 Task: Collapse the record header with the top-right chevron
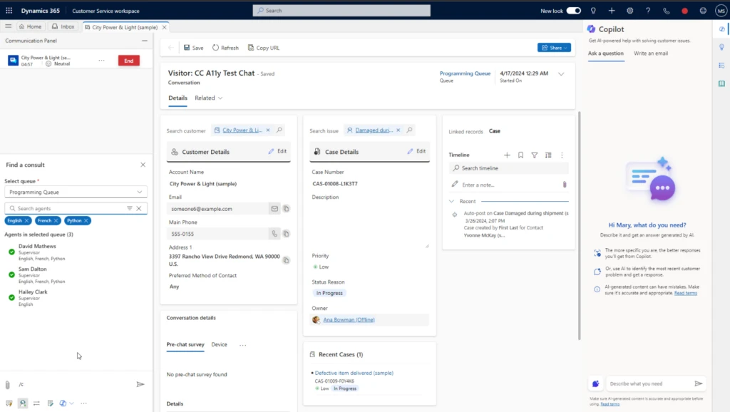click(x=561, y=73)
